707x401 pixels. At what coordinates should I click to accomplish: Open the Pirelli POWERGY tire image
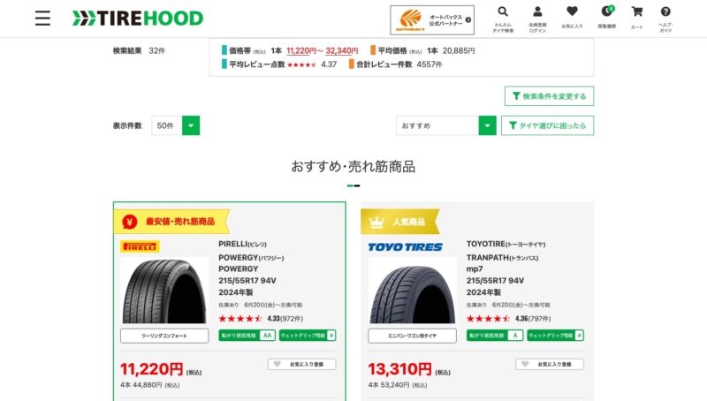point(164,291)
